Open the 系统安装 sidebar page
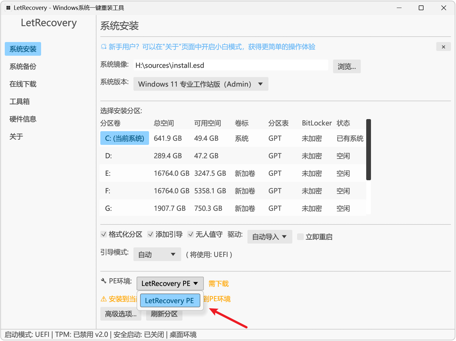 pyautogui.click(x=23, y=49)
